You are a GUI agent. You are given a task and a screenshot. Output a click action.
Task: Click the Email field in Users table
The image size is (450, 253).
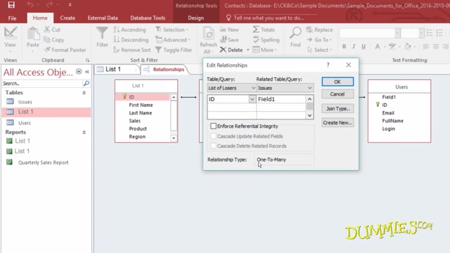click(388, 112)
